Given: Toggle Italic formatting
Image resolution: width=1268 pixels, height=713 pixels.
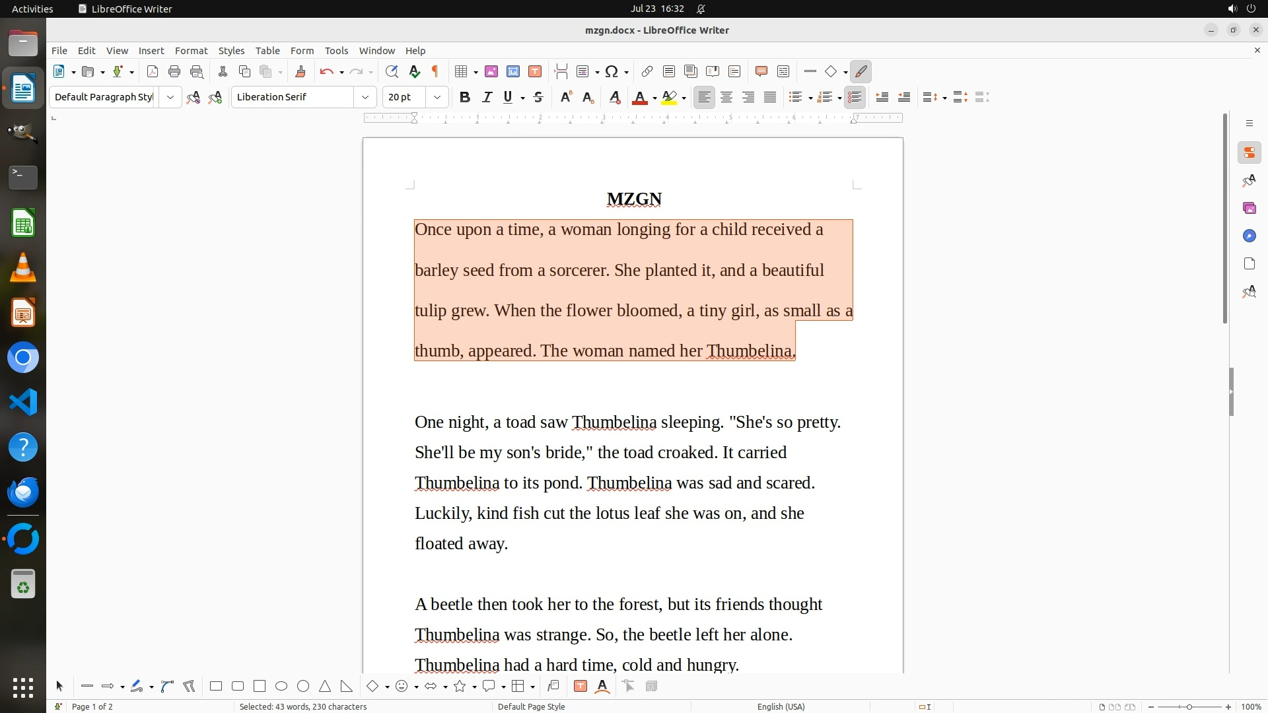Looking at the screenshot, I should tap(487, 98).
